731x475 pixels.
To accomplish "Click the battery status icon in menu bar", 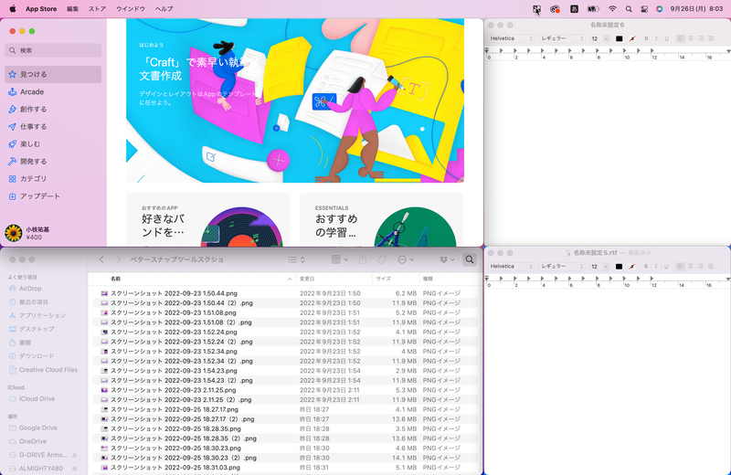I will 593,9.
